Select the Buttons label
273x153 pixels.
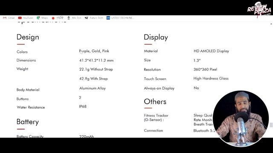pos(23,99)
